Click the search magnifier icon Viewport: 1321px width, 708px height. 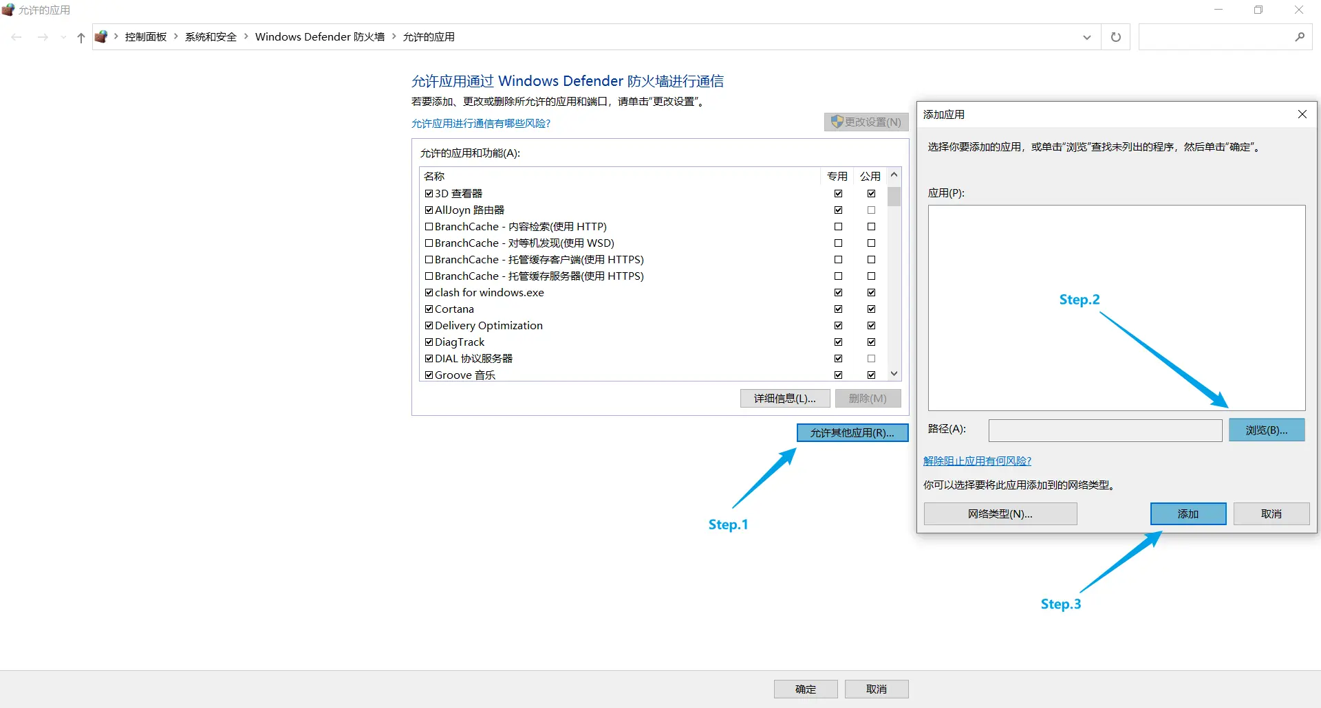pyautogui.click(x=1300, y=37)
